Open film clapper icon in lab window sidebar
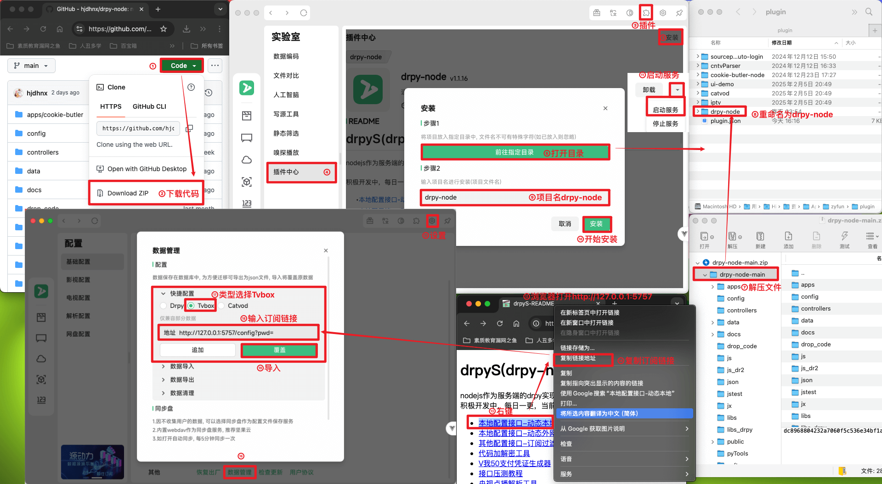This screenshot has width=882, height=484. coord(247,116)
